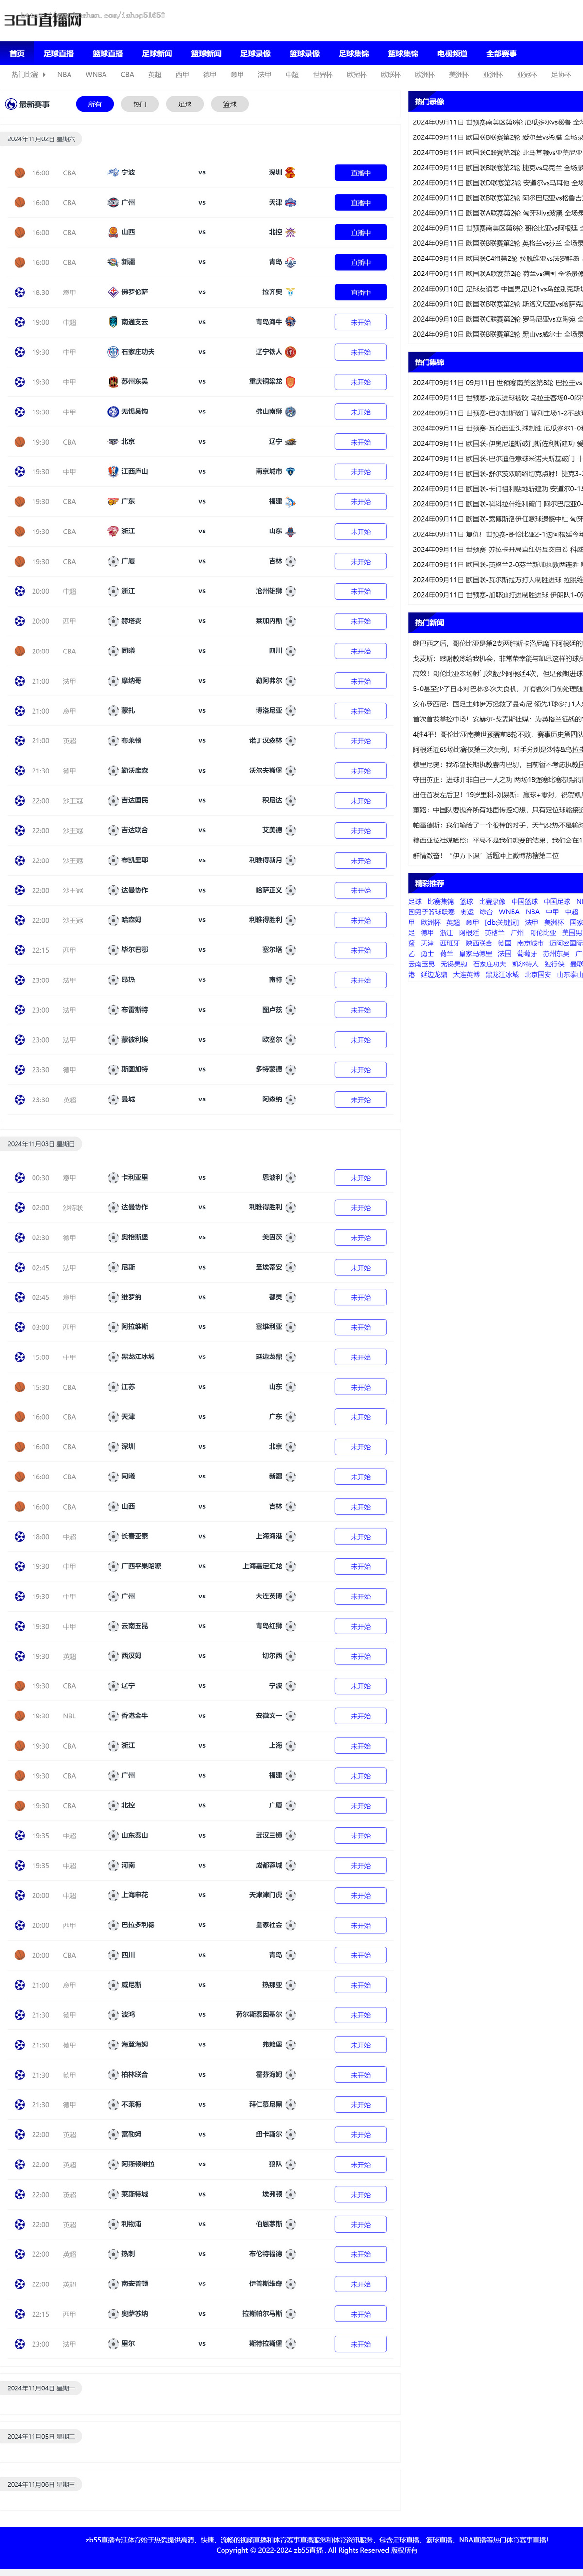Click the 深圳 team logo
This screenshot has width=583, height=2576.
(290, 173)
